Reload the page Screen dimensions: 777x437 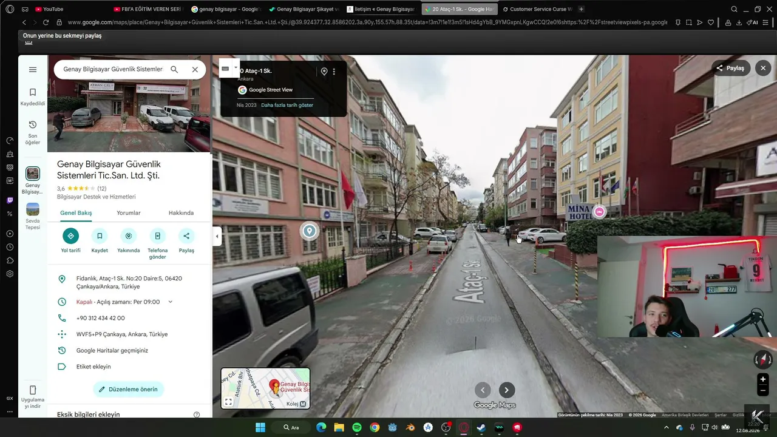[x=46, y=22]
